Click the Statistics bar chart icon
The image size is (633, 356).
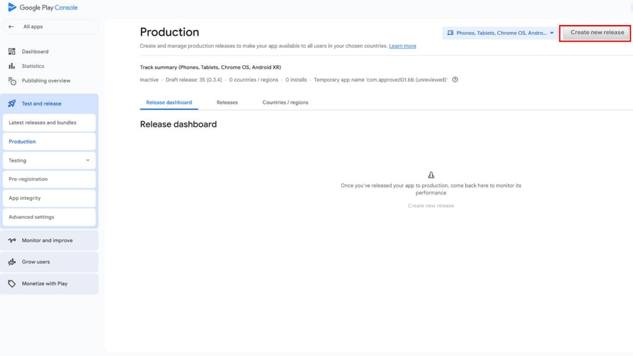[12, 66]
